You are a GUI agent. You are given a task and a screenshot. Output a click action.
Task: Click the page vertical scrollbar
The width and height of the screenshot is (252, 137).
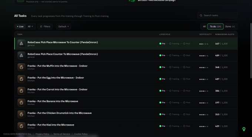(251, 51)
